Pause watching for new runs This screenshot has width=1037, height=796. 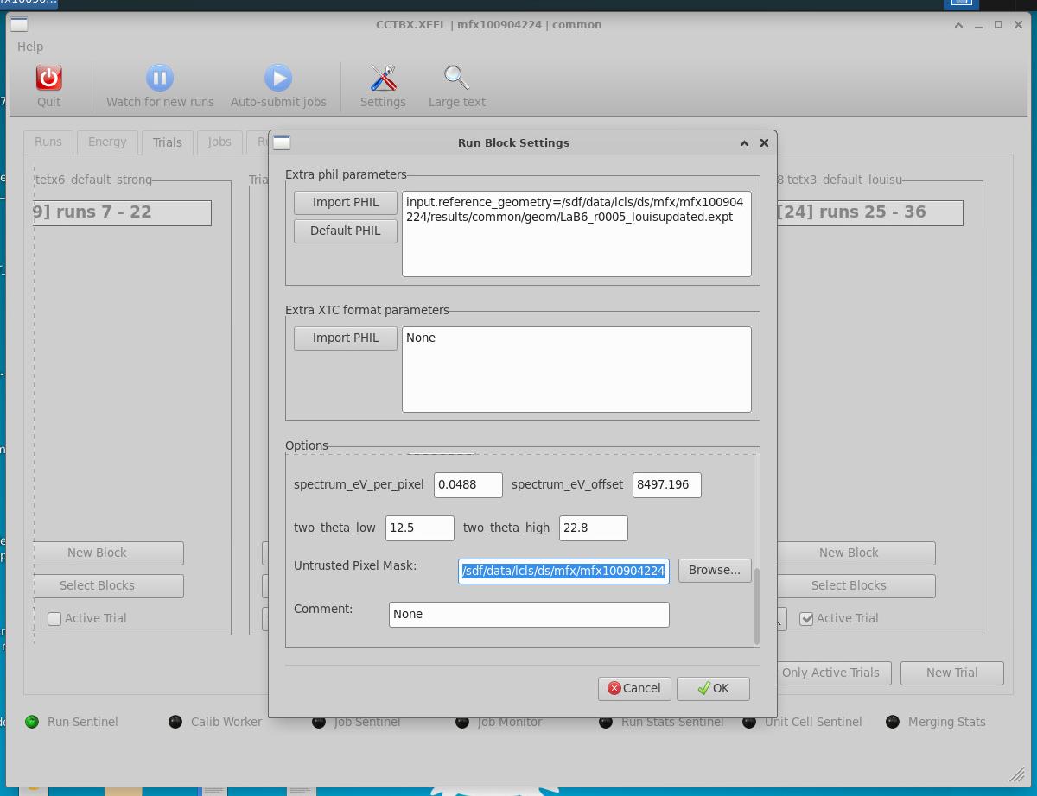(160, 78)
